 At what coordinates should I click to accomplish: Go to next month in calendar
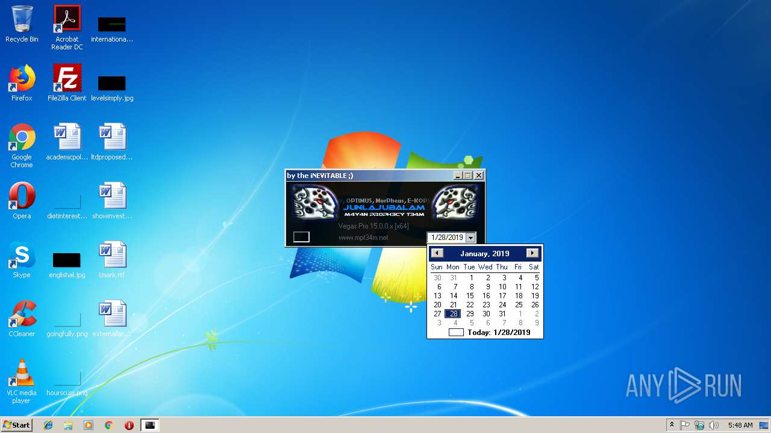[x=532, y=253]
